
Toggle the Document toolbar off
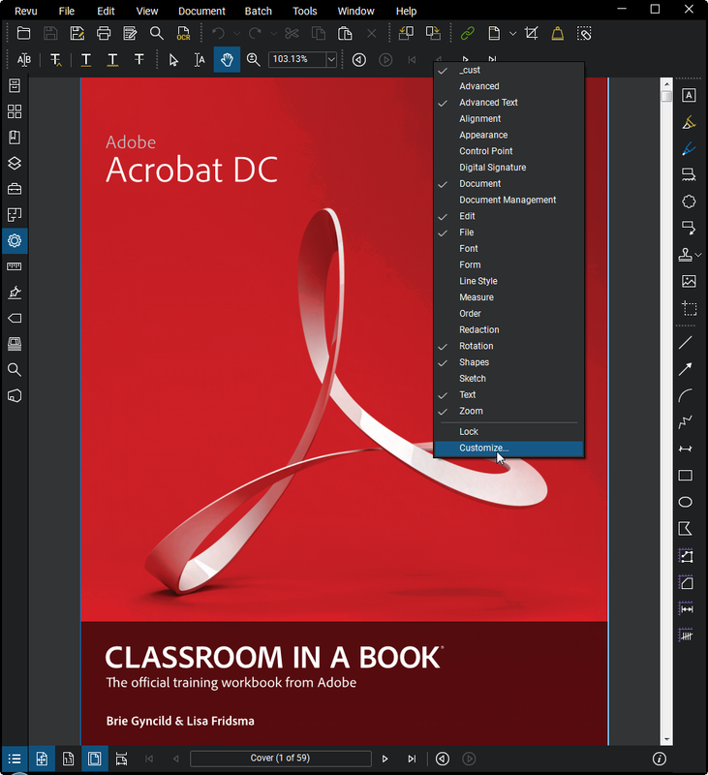pos(508,183)
